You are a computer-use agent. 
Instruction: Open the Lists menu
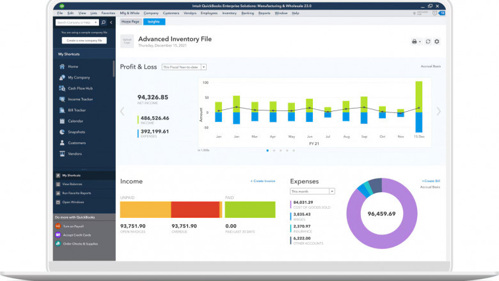pyautogui.click(x=93, y=13)
